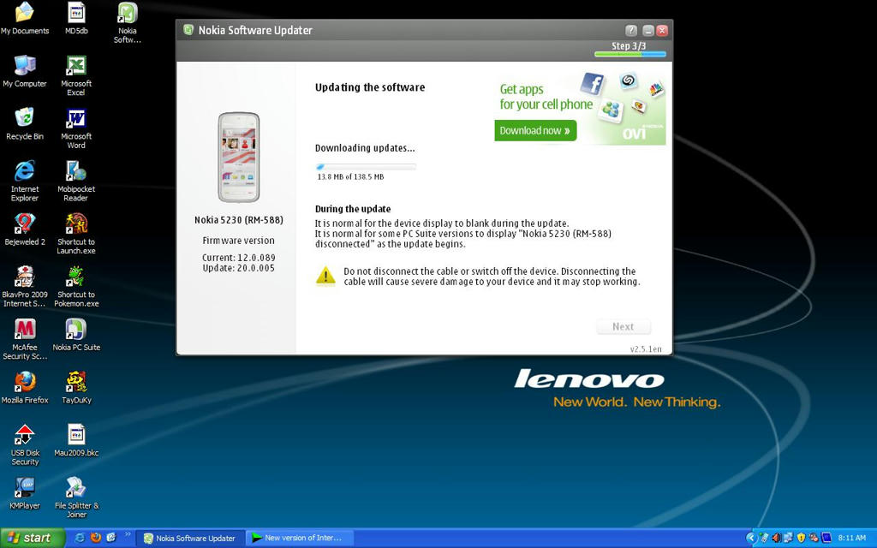Click the yellow security shield tray icon
The width and height of the screenshot is (877, 548).
(801, 538)
